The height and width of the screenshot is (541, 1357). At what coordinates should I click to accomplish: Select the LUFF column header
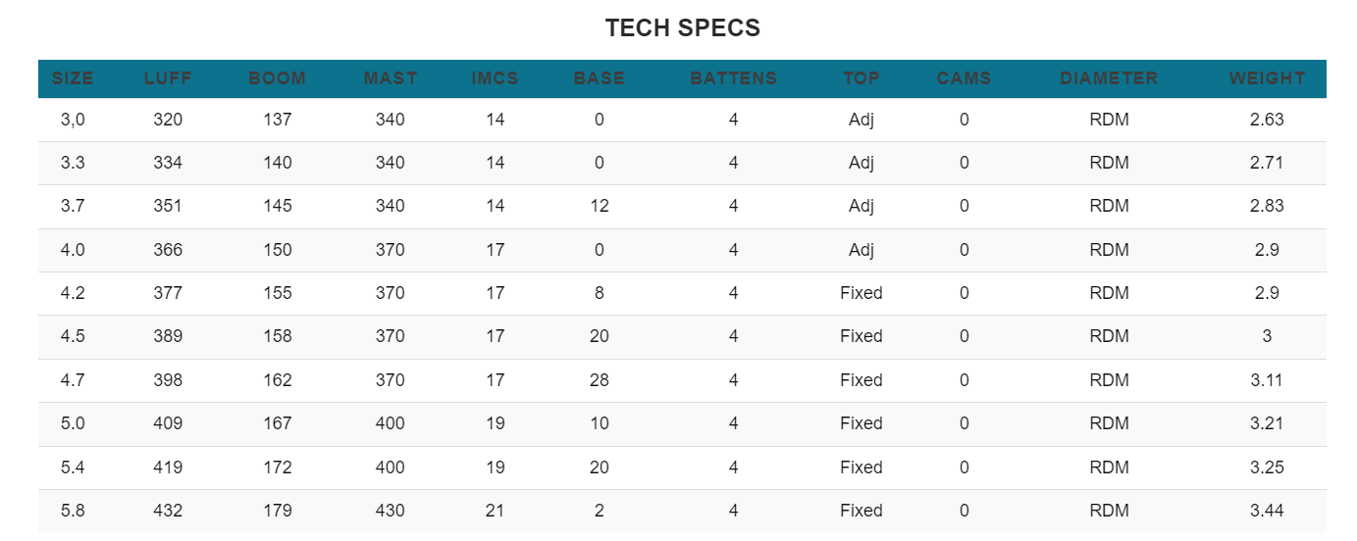[x=168, y=78]
